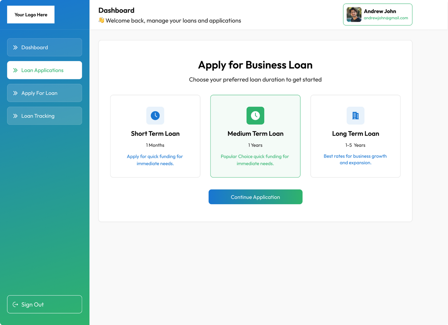Choose the Medium Term Loan option
448x325 pixels.
coord(255,136)
